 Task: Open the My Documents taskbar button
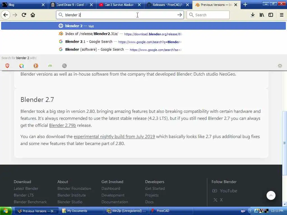point(82,211)
